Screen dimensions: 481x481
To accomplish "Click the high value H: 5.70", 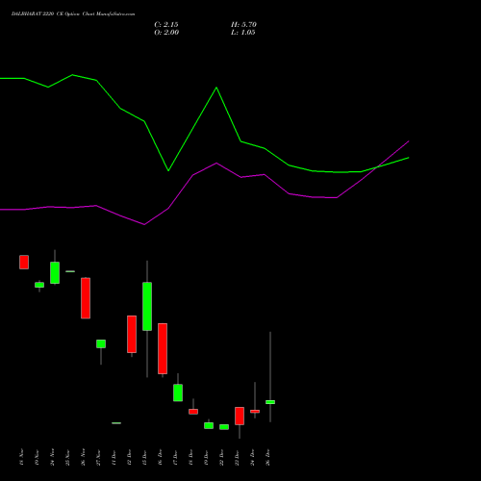I will [x=243, y=25].
